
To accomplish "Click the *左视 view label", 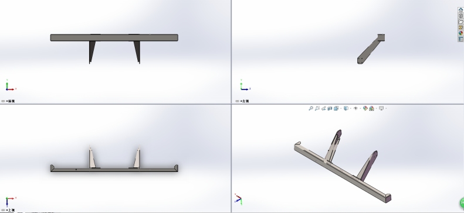I will tap(245, 101).
